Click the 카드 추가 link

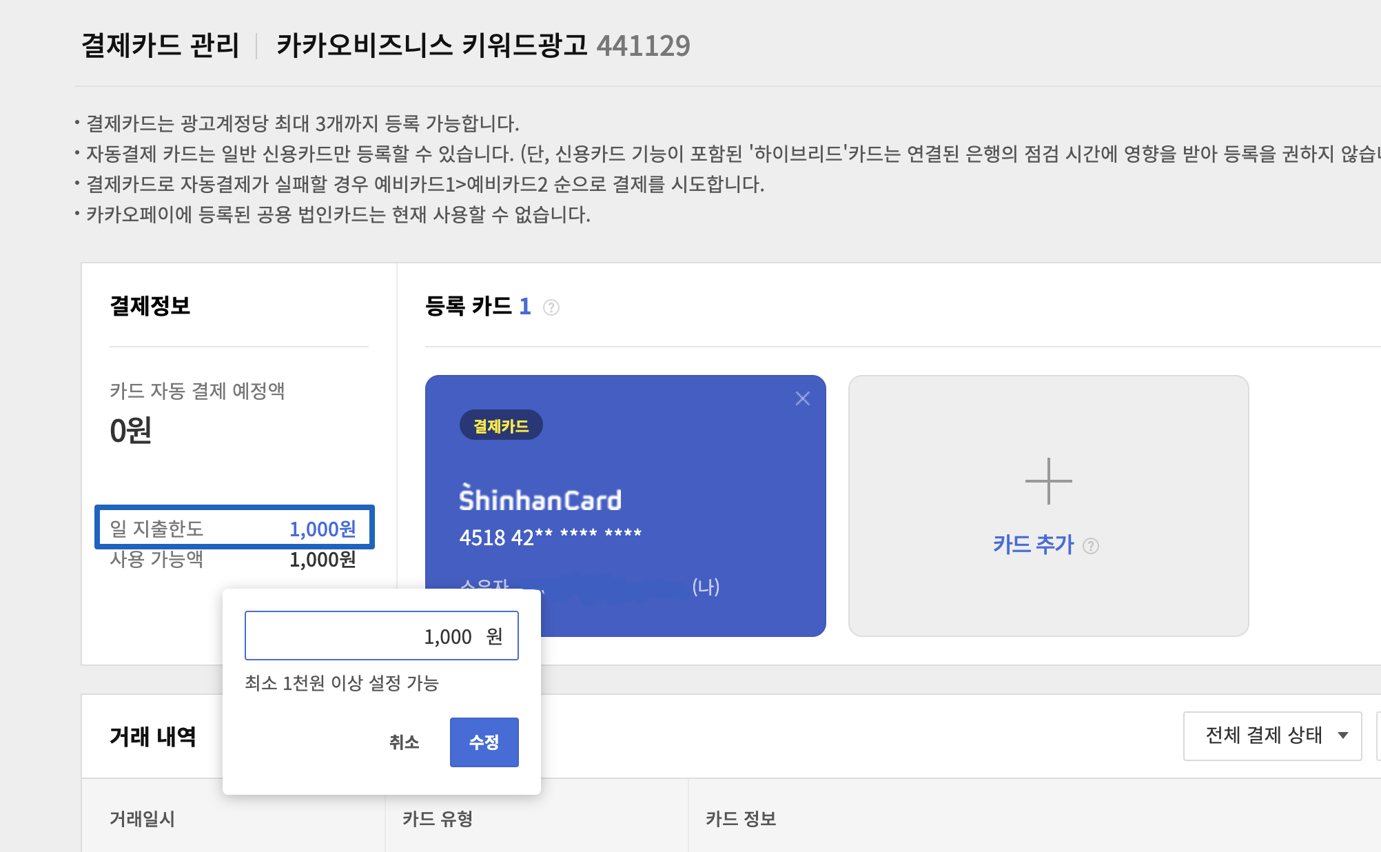click(1033, 545)
